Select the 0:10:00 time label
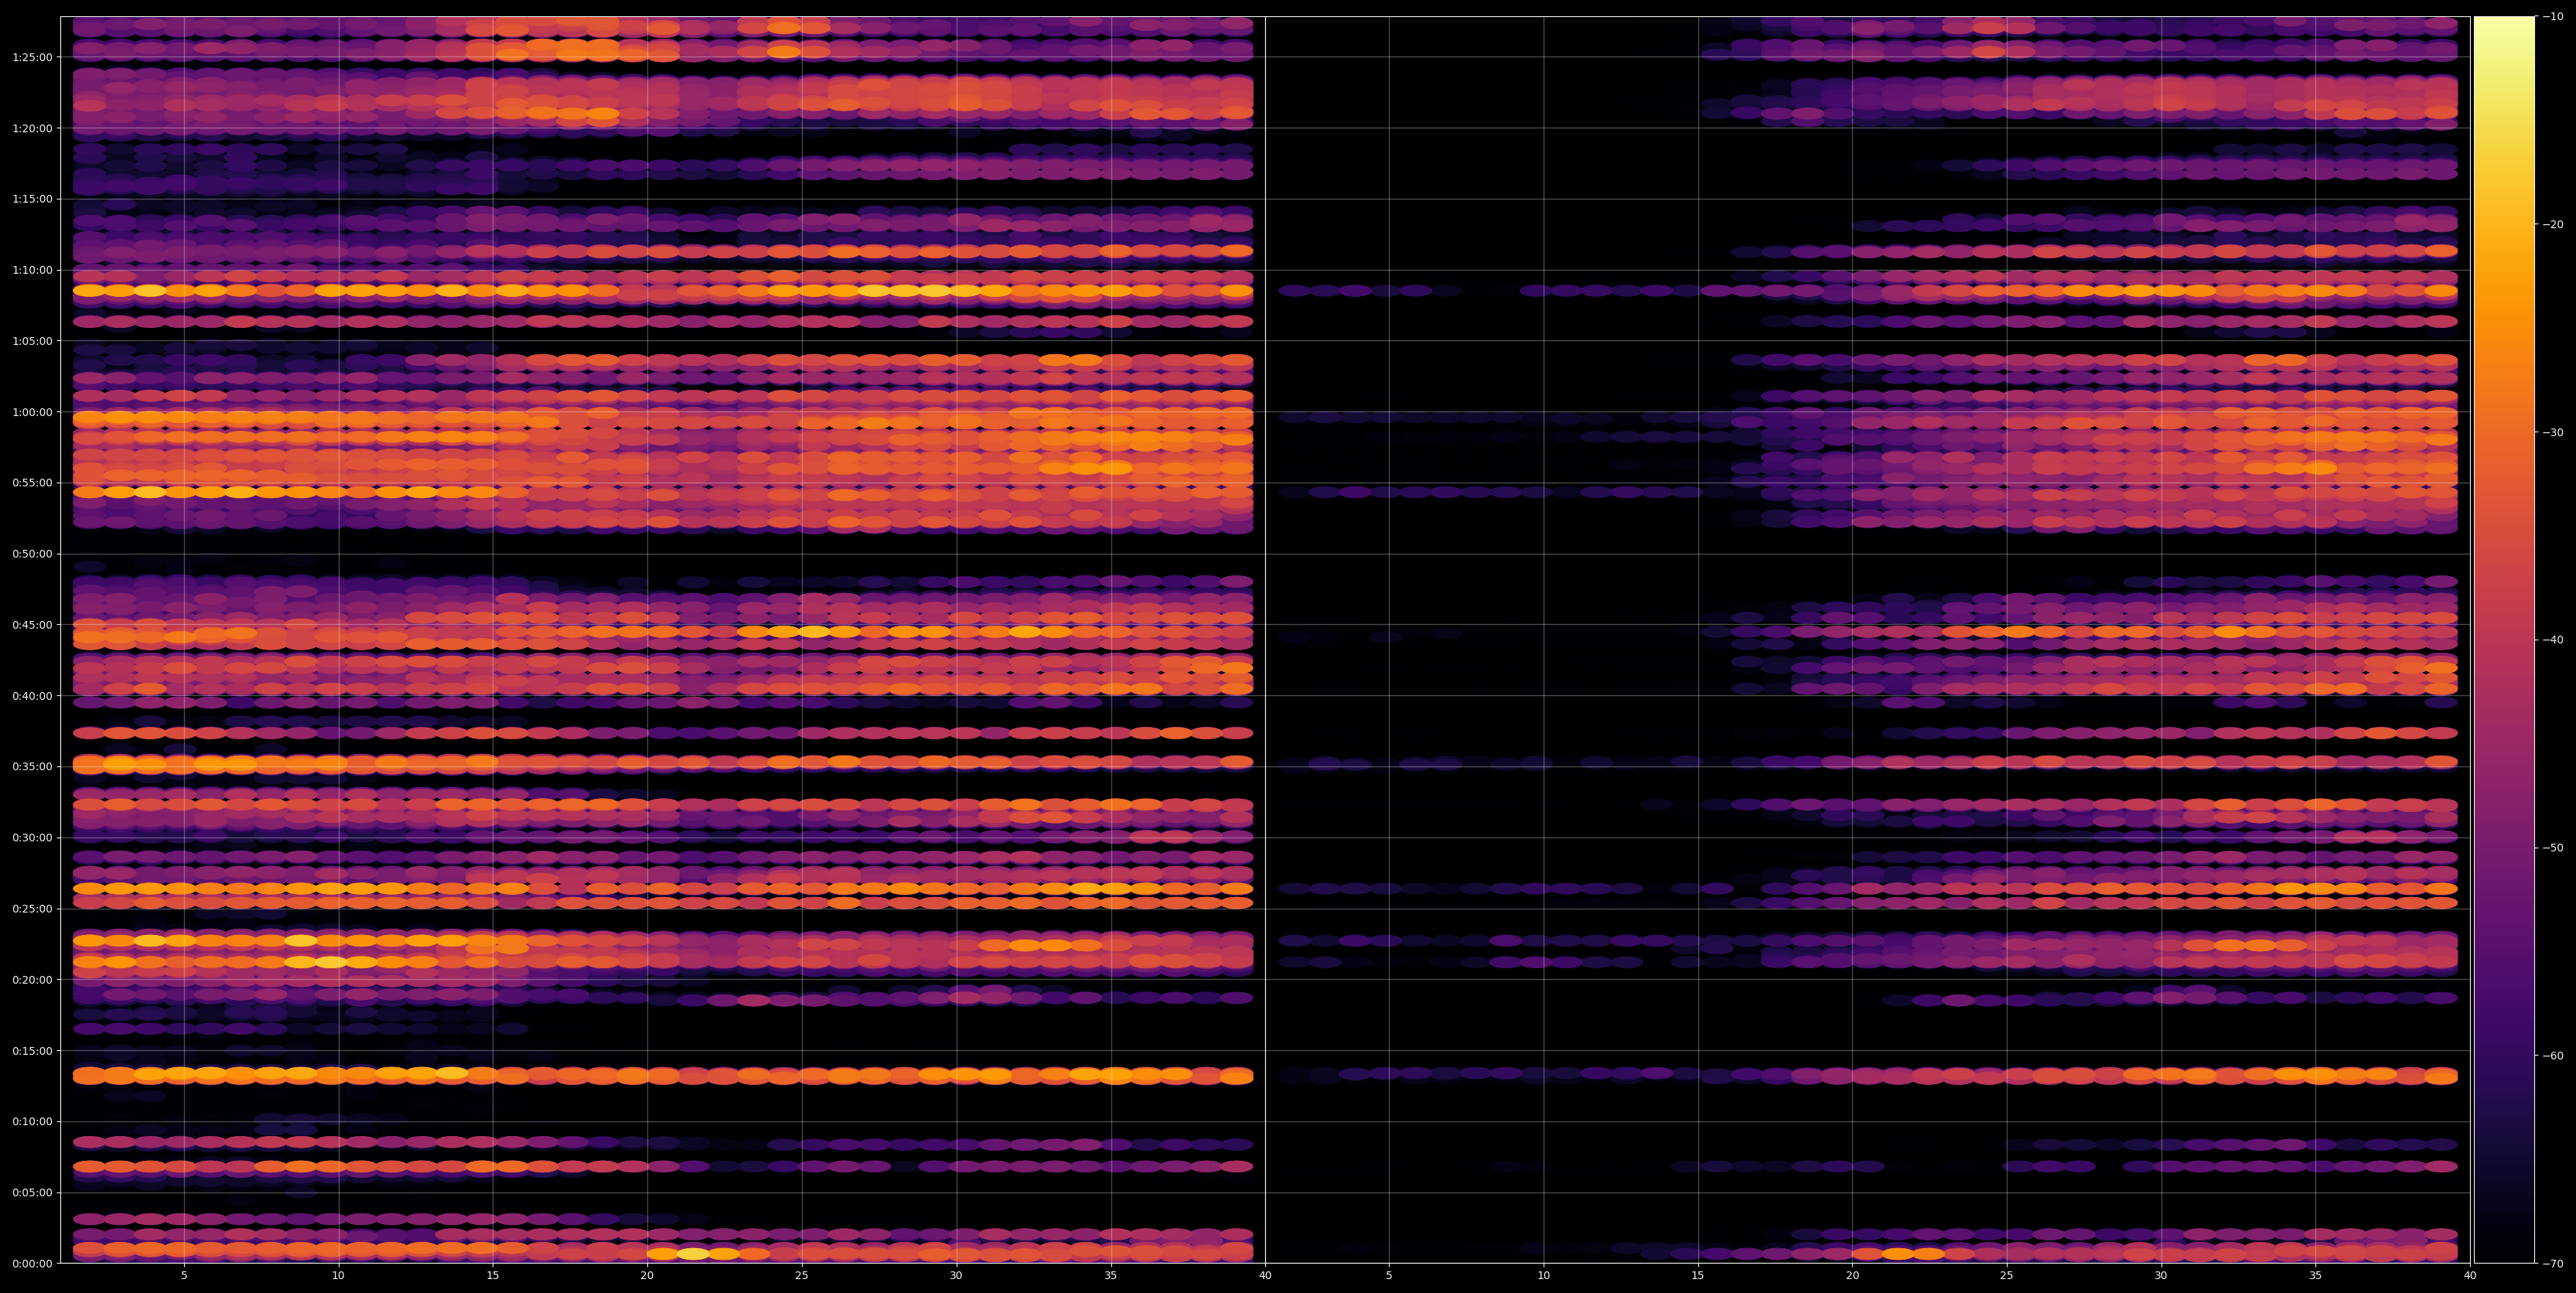This screenshot has height=1293, width=2576. (x=33, y=1122)
